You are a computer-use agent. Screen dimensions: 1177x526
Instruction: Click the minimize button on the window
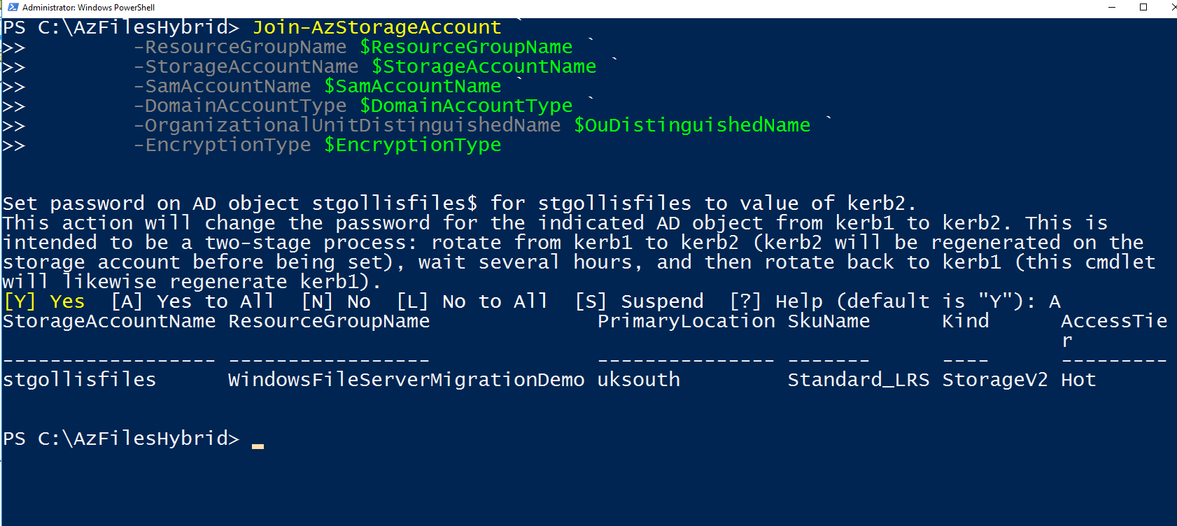1112,8
